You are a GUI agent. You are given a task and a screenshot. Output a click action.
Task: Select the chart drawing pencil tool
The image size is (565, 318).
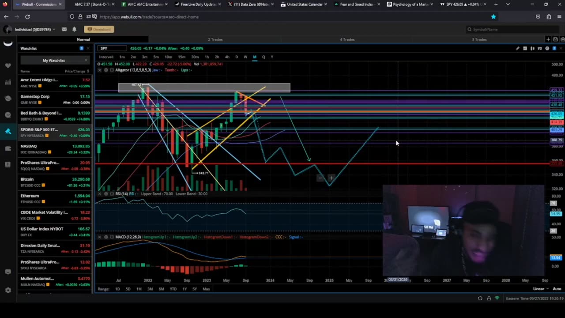[518, 48]
